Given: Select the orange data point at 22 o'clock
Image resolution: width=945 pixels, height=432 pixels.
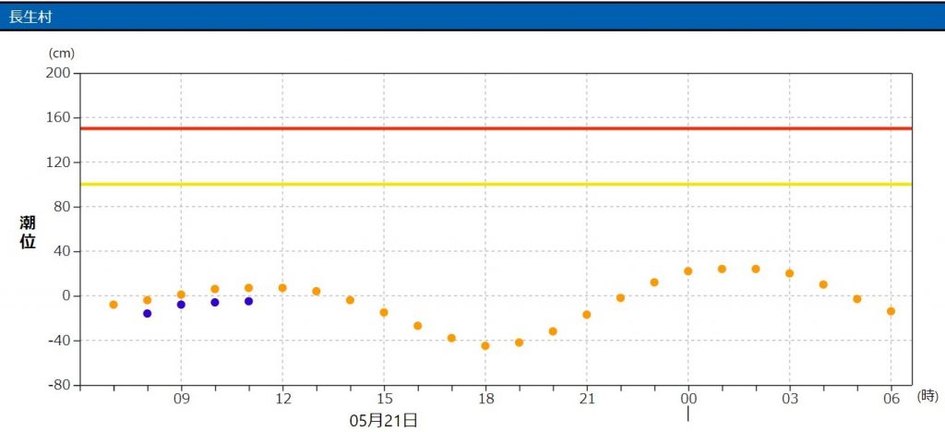Looking at the screenshot, I should (x=620, y=297).
